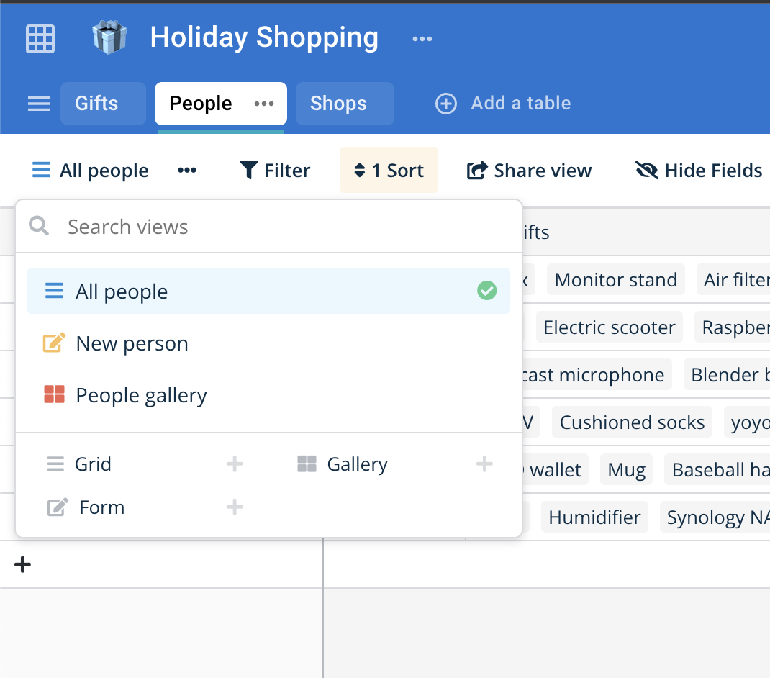Open the People tab options menu

point(264,104)
